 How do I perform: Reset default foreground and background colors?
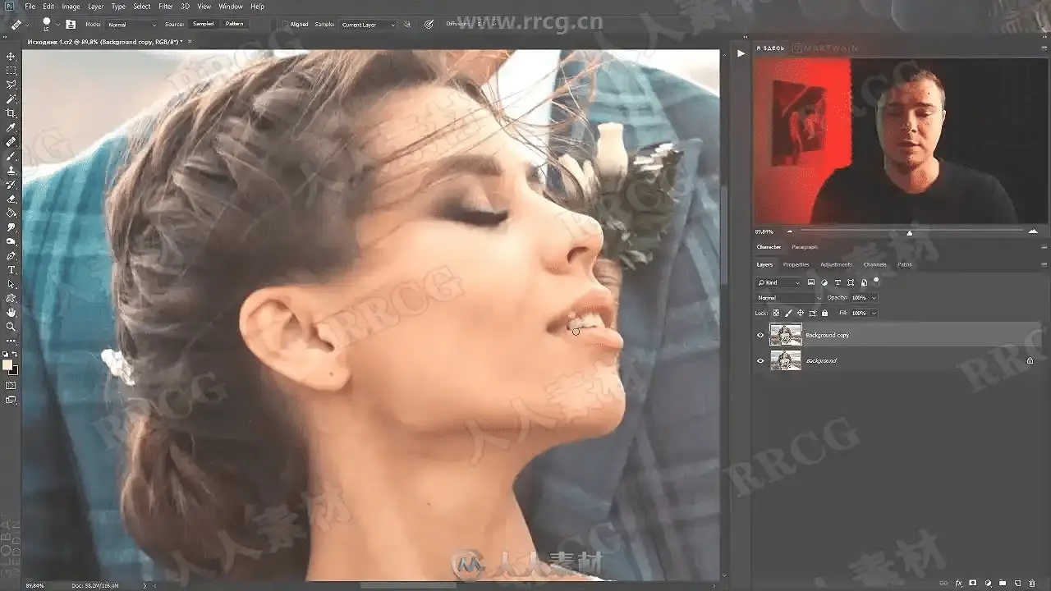[x=5, y=354]
